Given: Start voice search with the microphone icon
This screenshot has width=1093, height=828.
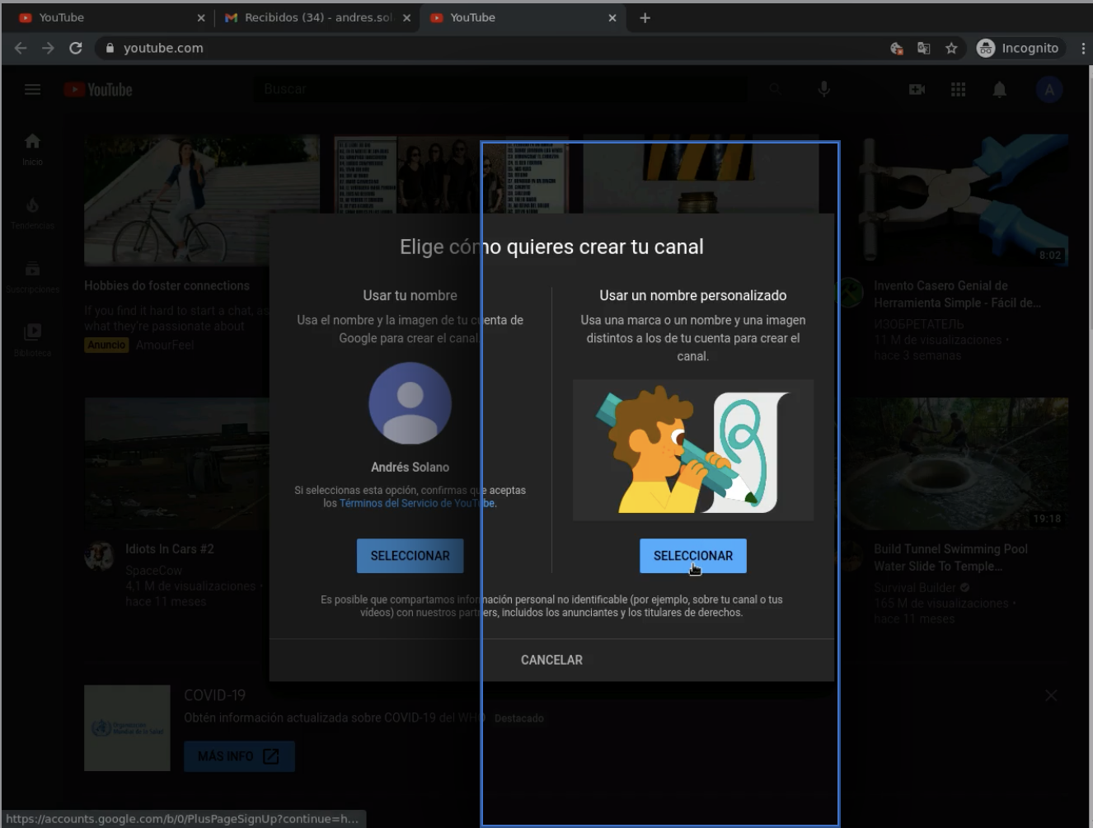Looking at the screenshot, I should [823, 89].
